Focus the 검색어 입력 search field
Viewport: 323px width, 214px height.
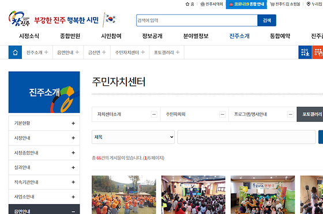point(197,20)
